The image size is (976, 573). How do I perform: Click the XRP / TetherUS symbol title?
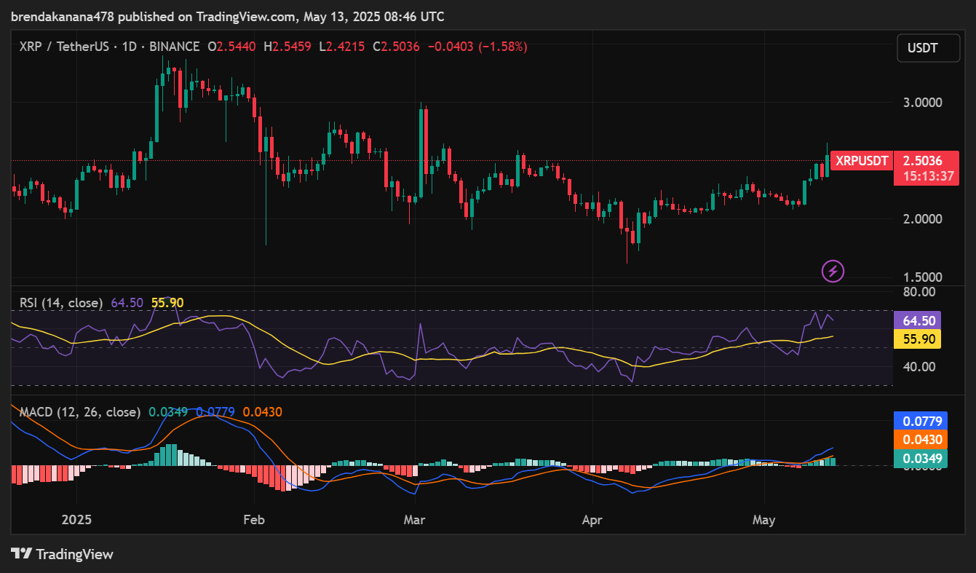(x=64, y=47)
